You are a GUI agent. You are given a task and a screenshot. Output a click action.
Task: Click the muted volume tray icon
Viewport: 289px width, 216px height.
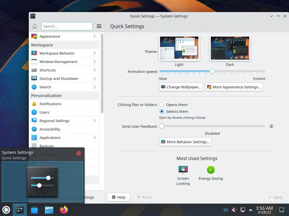tap(234, 210)
